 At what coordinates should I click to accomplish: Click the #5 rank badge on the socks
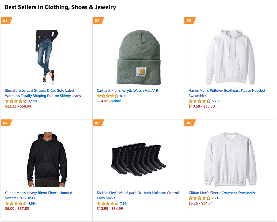point(97,123)
